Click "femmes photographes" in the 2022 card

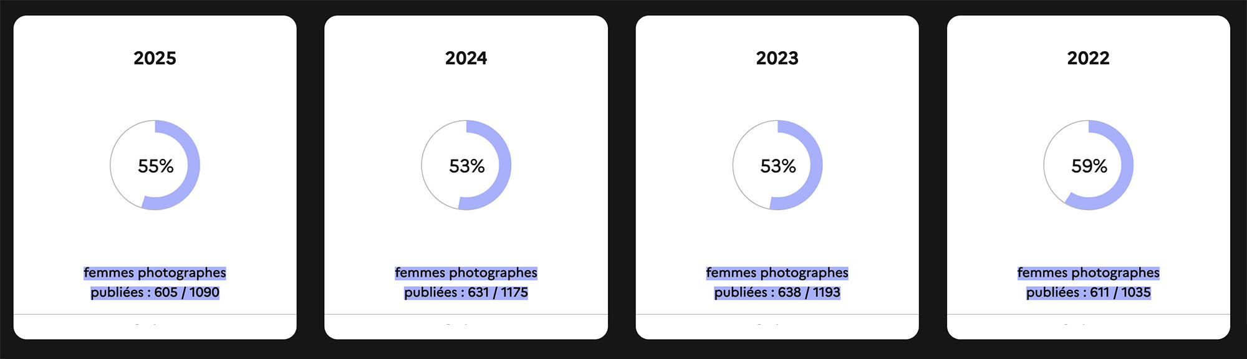tap(1088, 272)
